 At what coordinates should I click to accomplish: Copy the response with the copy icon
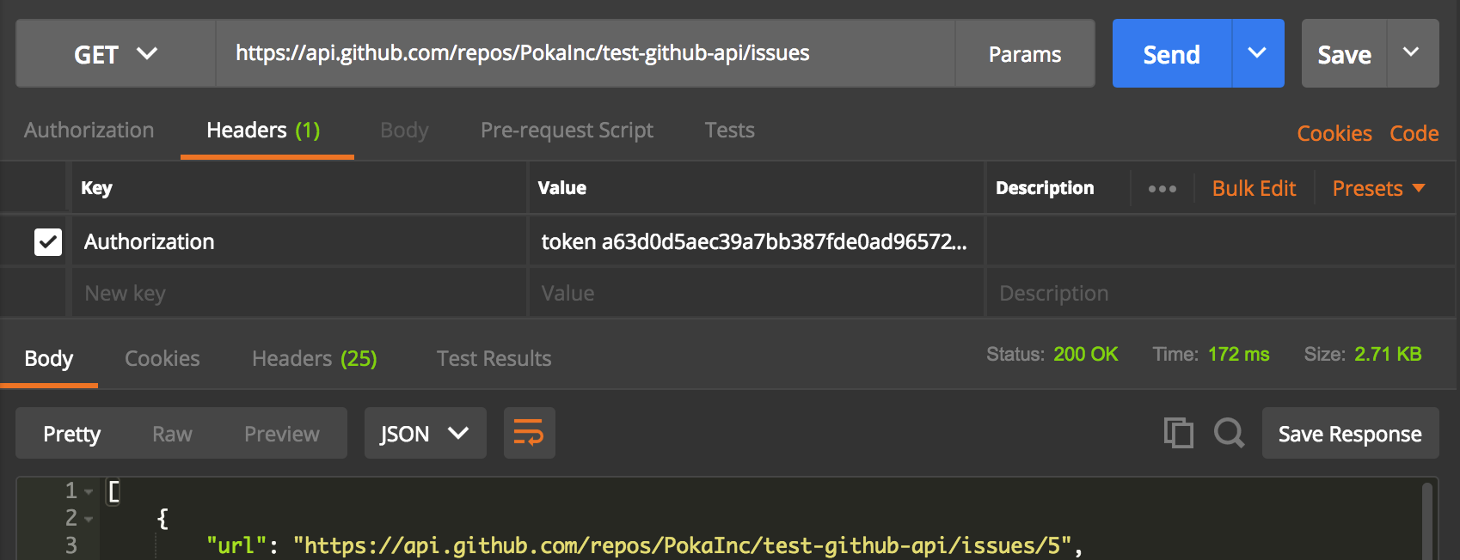click(x=1178, y=432)
